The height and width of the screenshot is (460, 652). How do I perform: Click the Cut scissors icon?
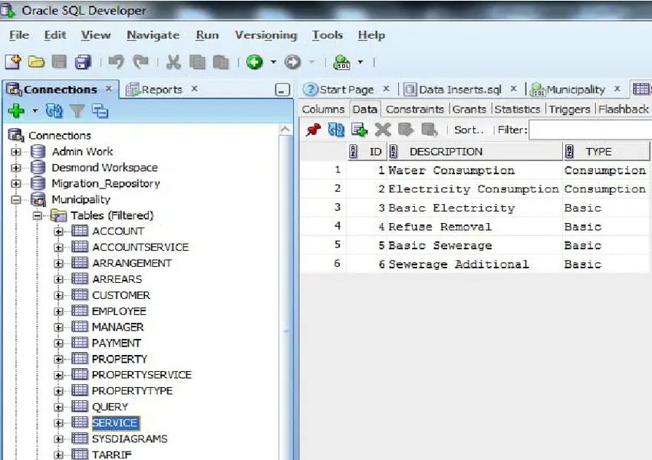pos(173,62)
